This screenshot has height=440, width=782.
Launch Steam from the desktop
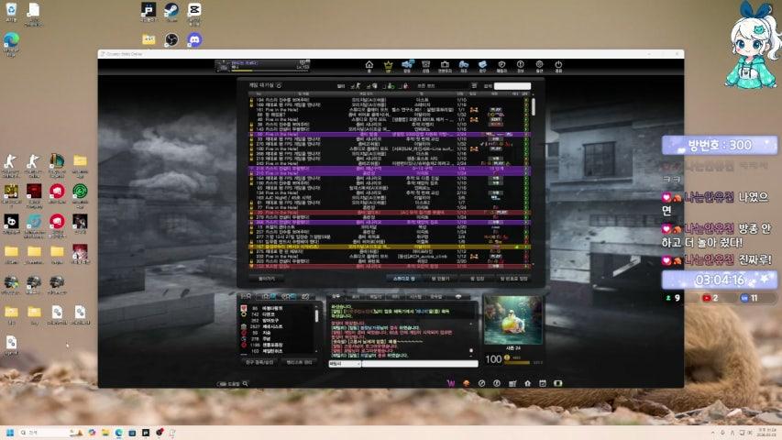pos(171,11)
